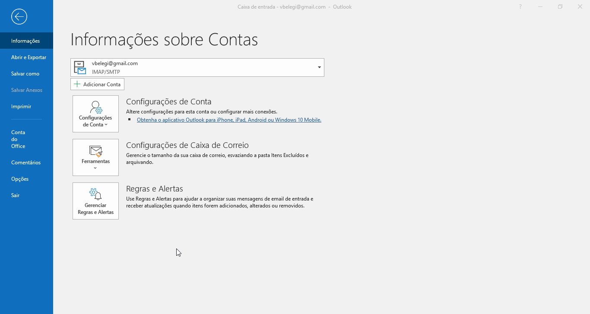Image resolution: width=590 pixels, height=314 pixels.
Task: Click 'Altere configurações para esta conta' description
Action: [x=202, y=112]
